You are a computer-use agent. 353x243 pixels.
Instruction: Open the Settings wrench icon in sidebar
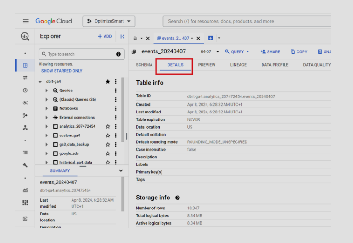pyautogui.click(x=25, y=165)
